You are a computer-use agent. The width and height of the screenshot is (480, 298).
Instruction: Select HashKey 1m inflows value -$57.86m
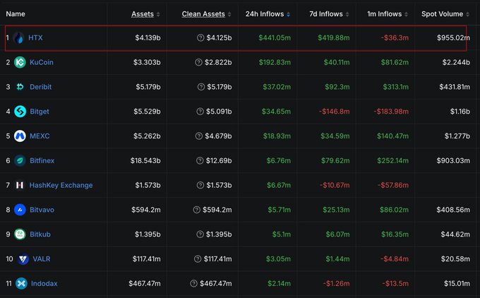[x=393, y=185]
